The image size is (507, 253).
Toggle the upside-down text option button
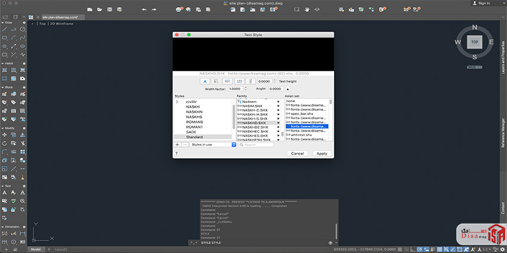[228, 81]
